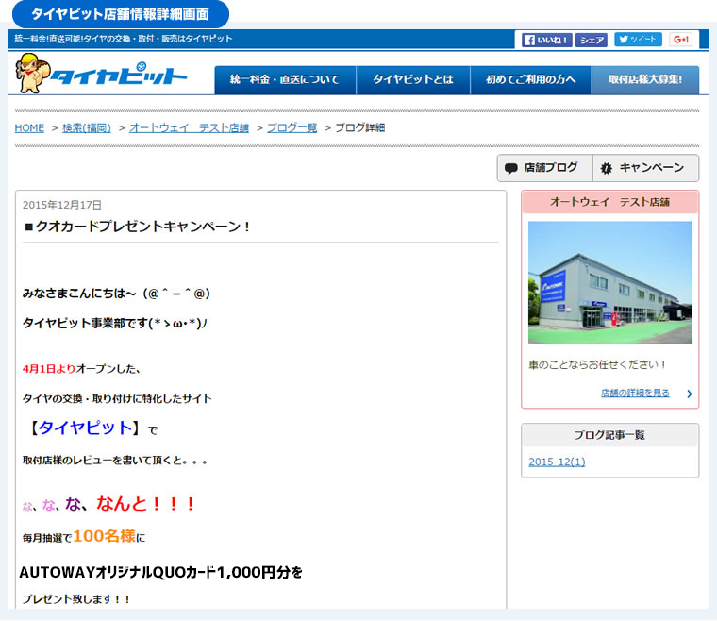Go to HOME breadcrumb link
The height and width of the screenshot is (621, 717).
[29, 128]
